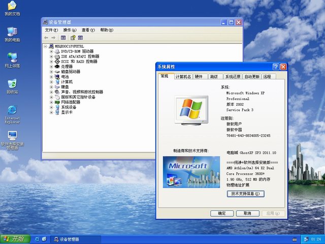Expand the SCSI 和 RAID 控制器 node
Viewport: 325px width, 244px height.
51,62
